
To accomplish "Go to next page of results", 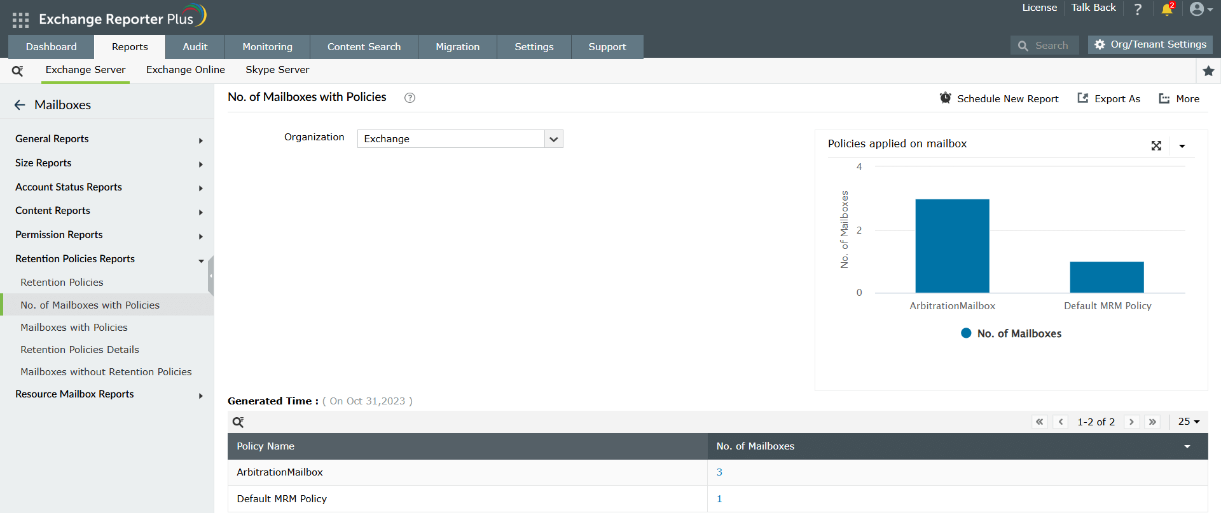I will (1131, 422).
